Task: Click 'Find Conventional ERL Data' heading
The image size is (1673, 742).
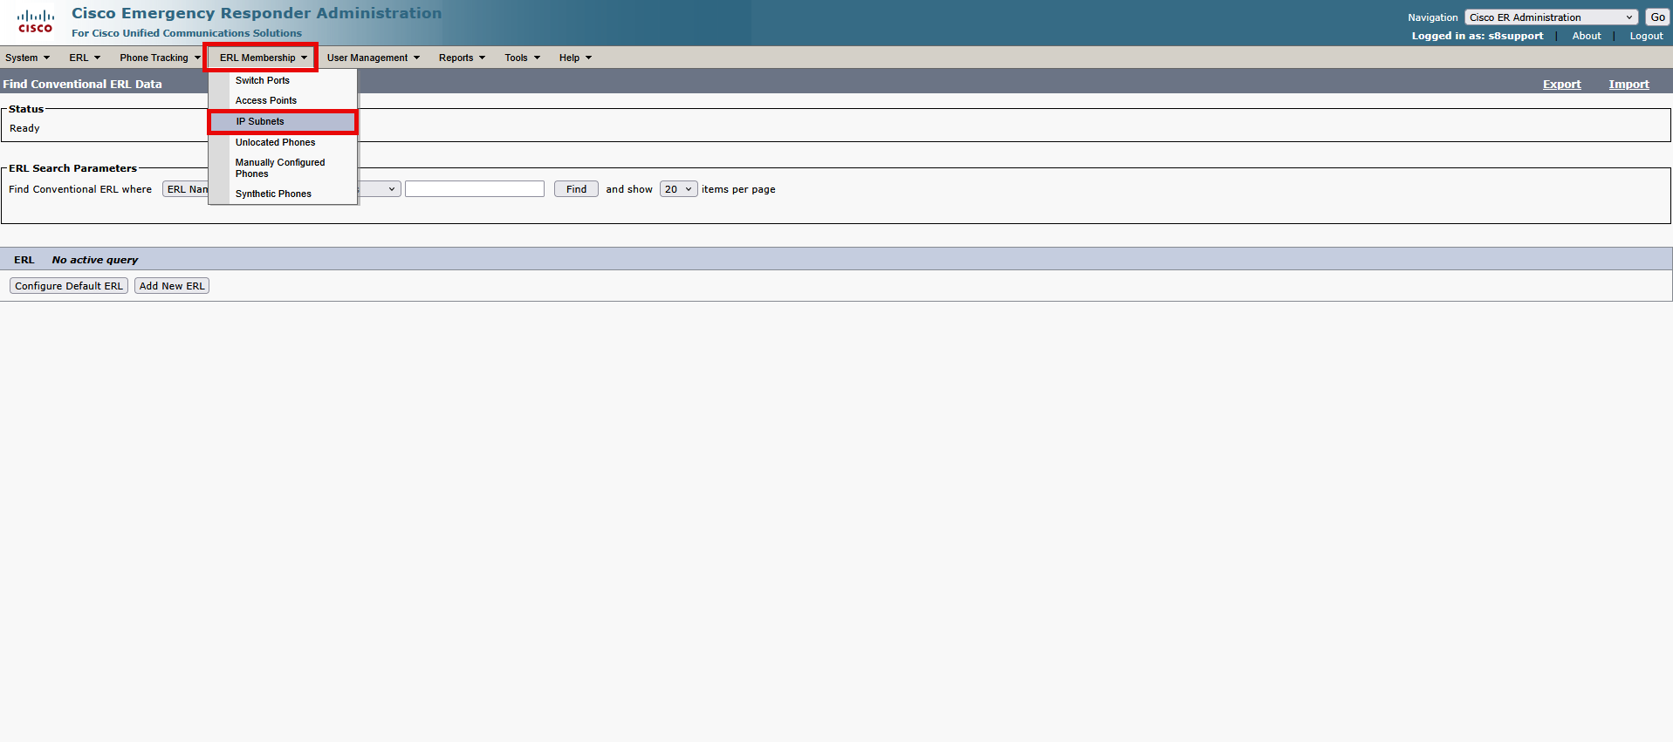Action: click(82, 85)
